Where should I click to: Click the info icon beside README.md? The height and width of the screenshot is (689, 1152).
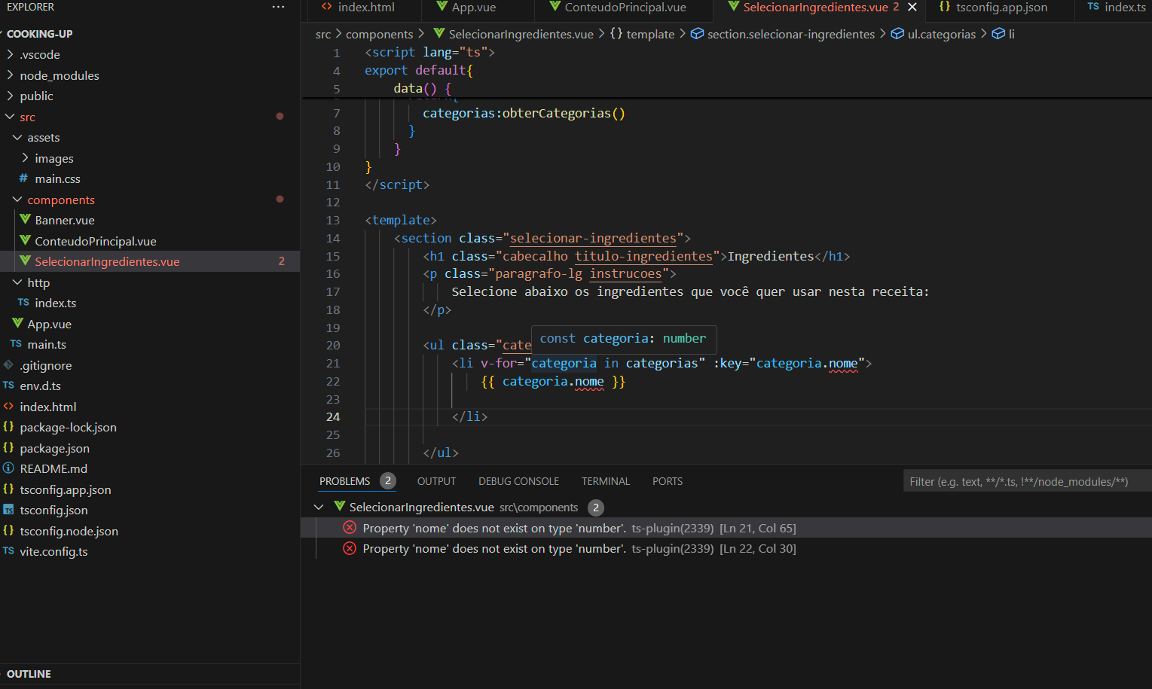(8, 468)
